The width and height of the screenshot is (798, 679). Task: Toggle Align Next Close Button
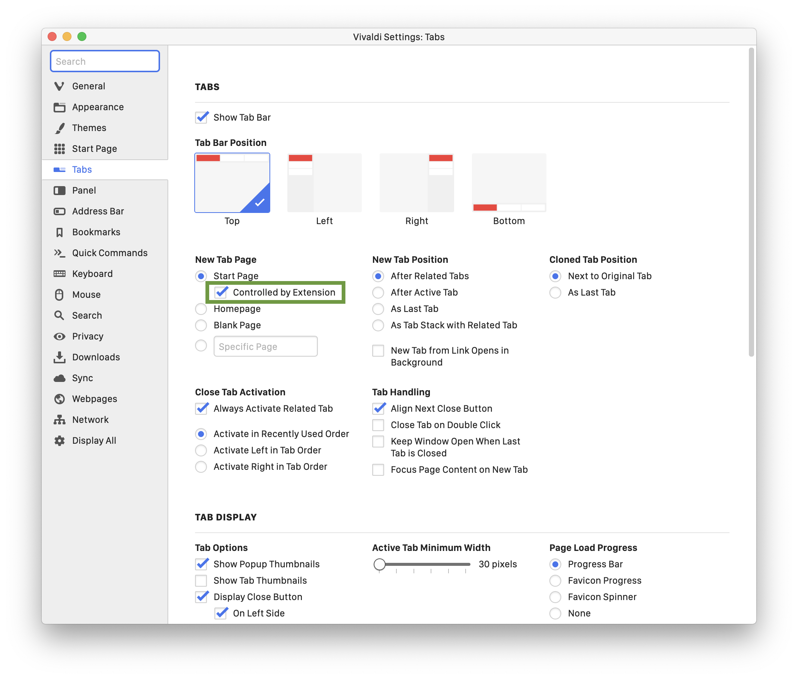[x=379, y=408]
